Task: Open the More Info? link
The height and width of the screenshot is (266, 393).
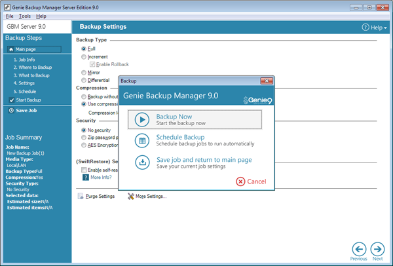Action: tap(101, 178)
